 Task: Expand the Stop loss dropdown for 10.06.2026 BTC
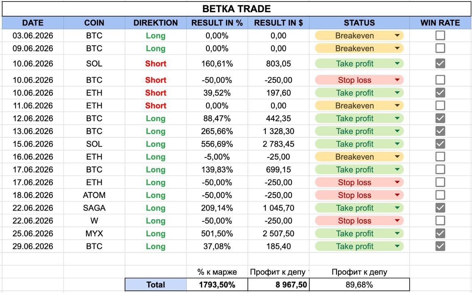(397, 80)
